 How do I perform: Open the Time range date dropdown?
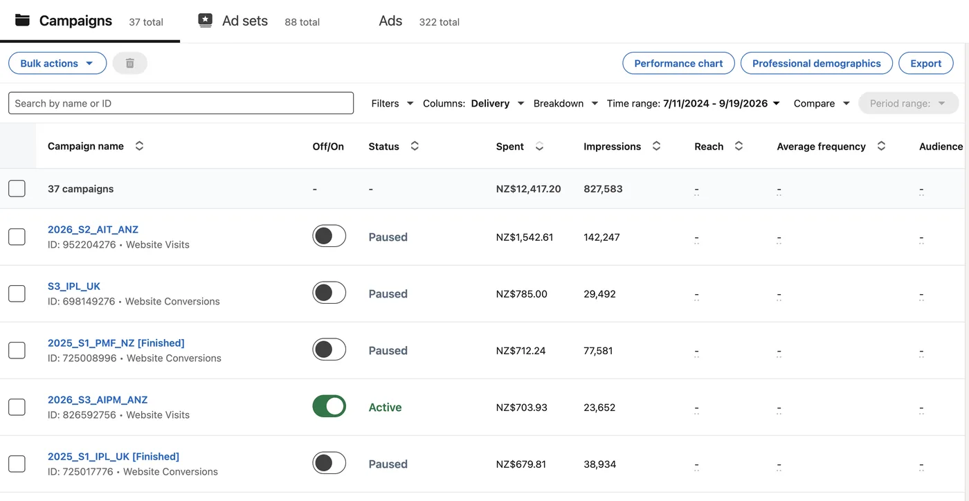(694, 104)
